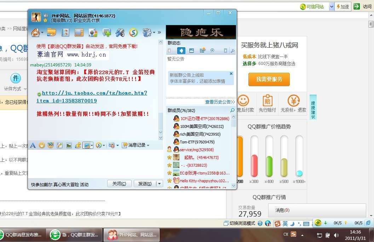Open 查看历史公告 link

pyautogui.click(x=220, y=102)
